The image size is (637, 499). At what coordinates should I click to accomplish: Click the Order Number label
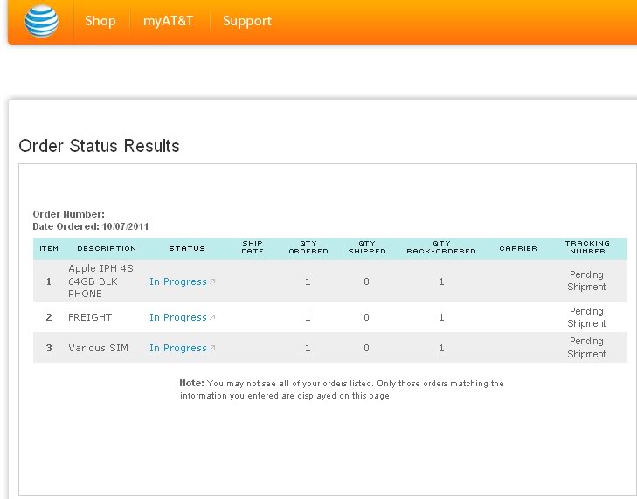(x=69, y=214)
